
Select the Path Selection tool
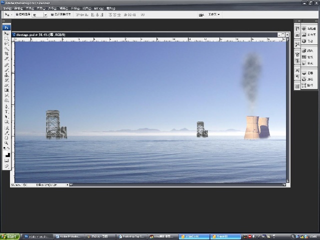click(x=6, y=116)
